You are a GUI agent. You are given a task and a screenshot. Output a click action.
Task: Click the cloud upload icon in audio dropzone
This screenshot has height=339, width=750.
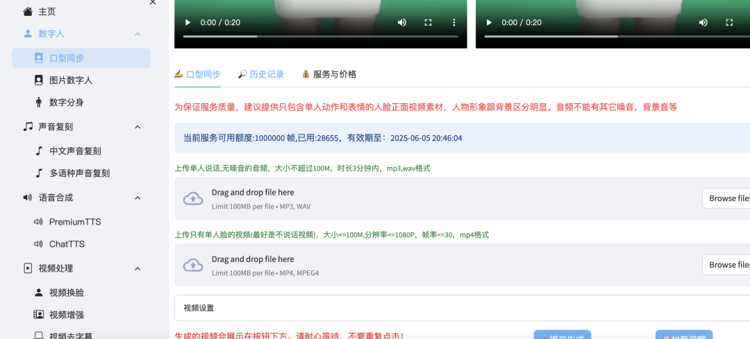click(x=193, y=198)
